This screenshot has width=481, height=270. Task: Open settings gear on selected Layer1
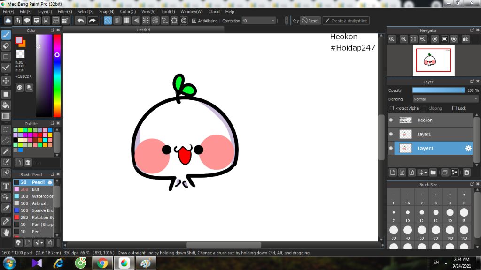[x=468, y=148]
